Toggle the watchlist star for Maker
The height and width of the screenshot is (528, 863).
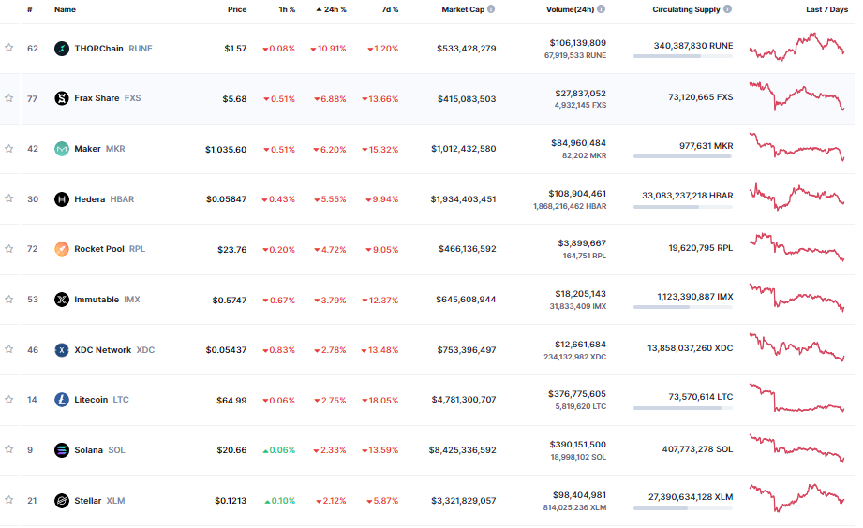coord(9,149)
